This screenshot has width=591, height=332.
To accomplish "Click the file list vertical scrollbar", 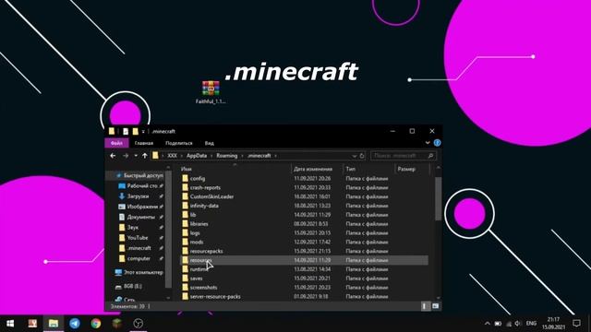I will point(438,198).
